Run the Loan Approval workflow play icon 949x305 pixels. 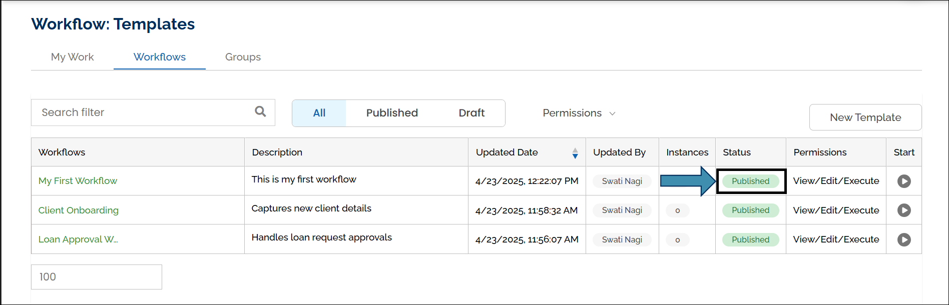[903, 239]
